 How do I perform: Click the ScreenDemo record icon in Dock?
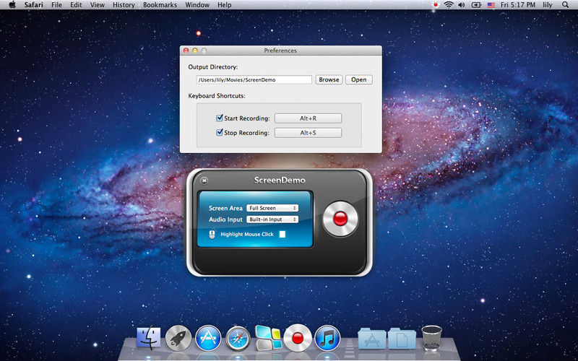pyautogui.click(x=298, y=338)
